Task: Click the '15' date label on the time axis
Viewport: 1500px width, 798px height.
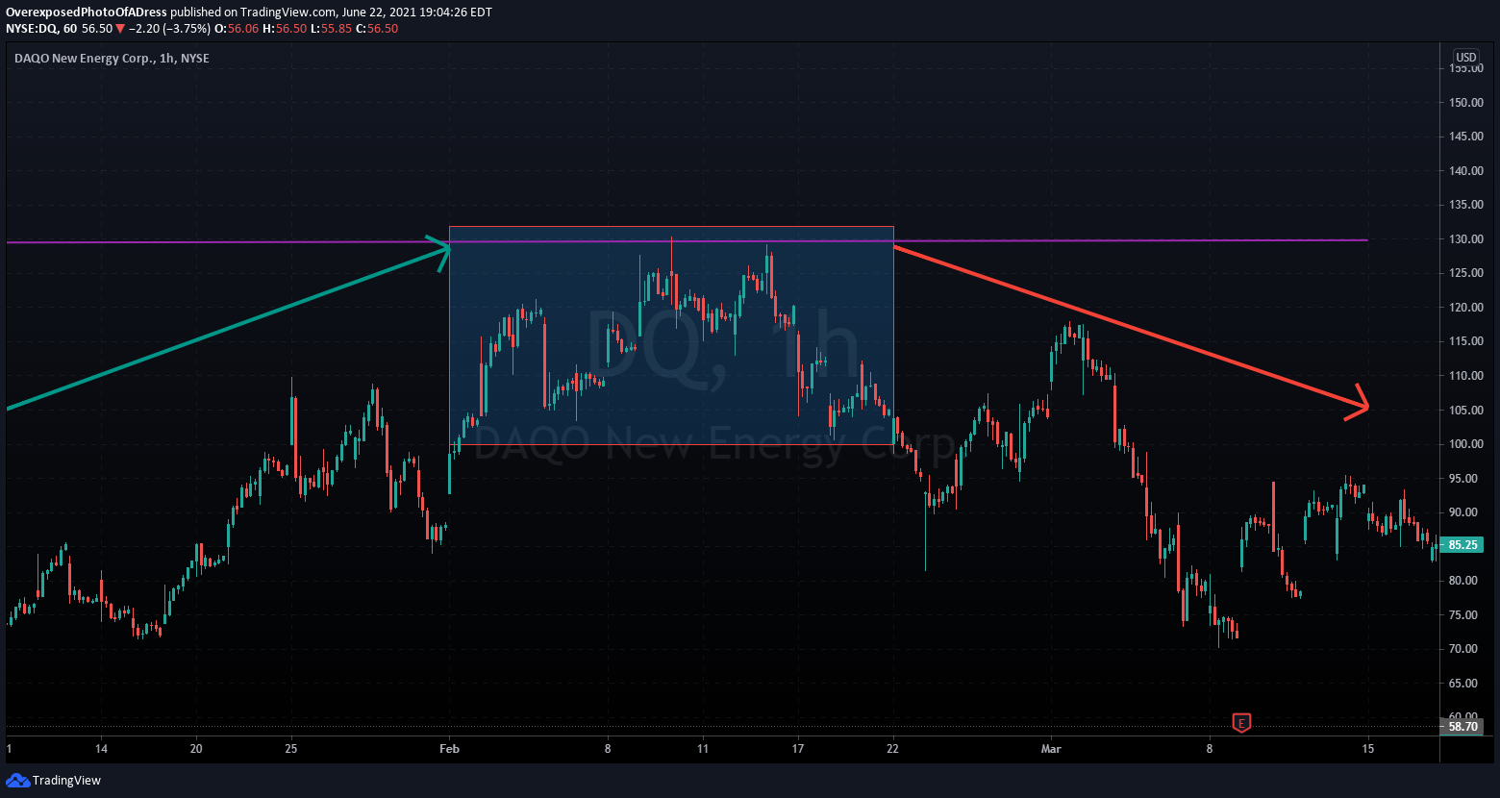Action: click(x=1368, y=748)
